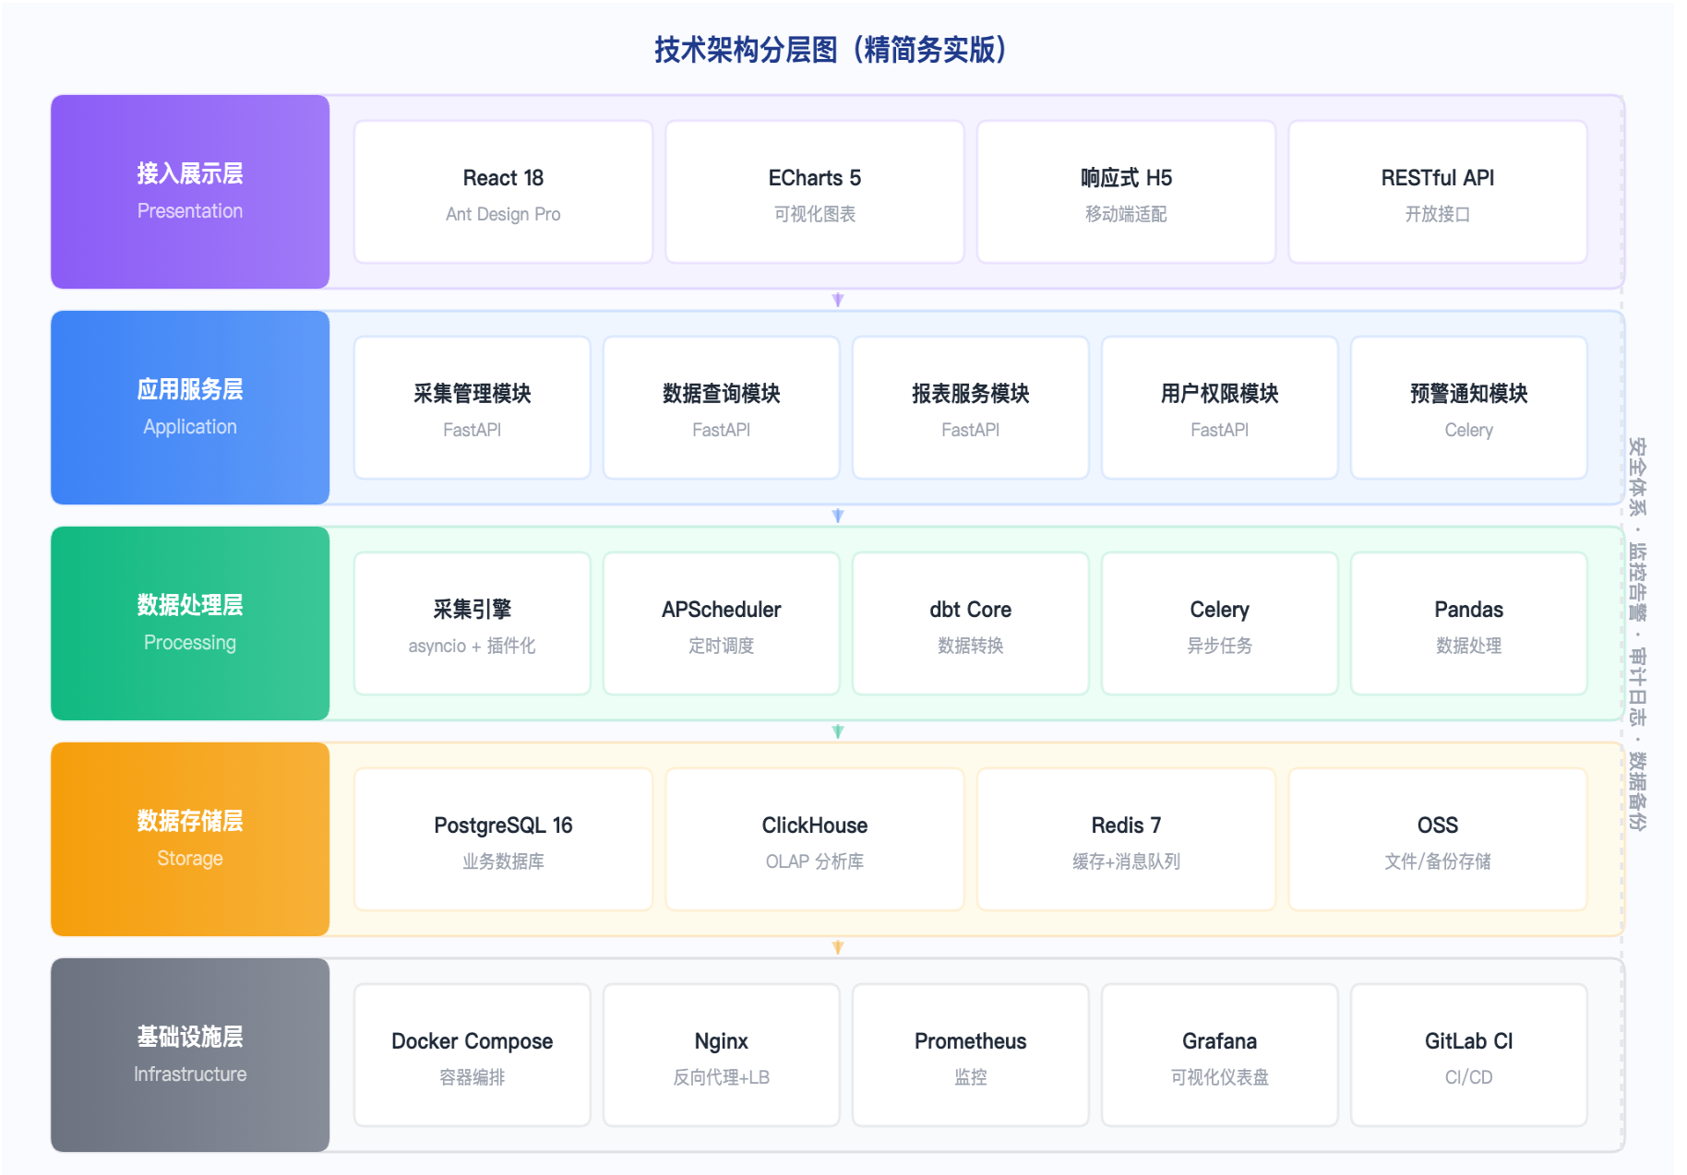The width and height of the screenshot is (1687, 1175).
Task: Open the 数据查询模块 card
Action: point(722,408)
